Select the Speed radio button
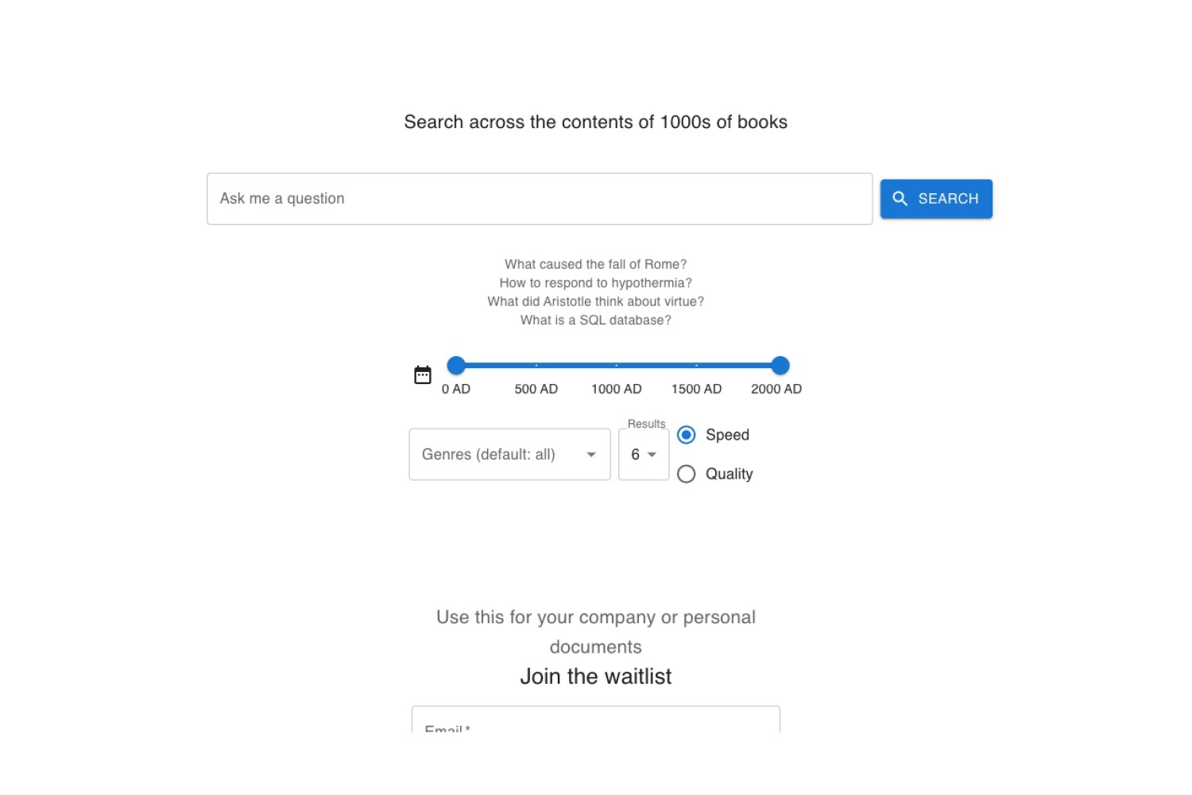The height and width of the screenshot is (795, 1192). click(687, 435)
